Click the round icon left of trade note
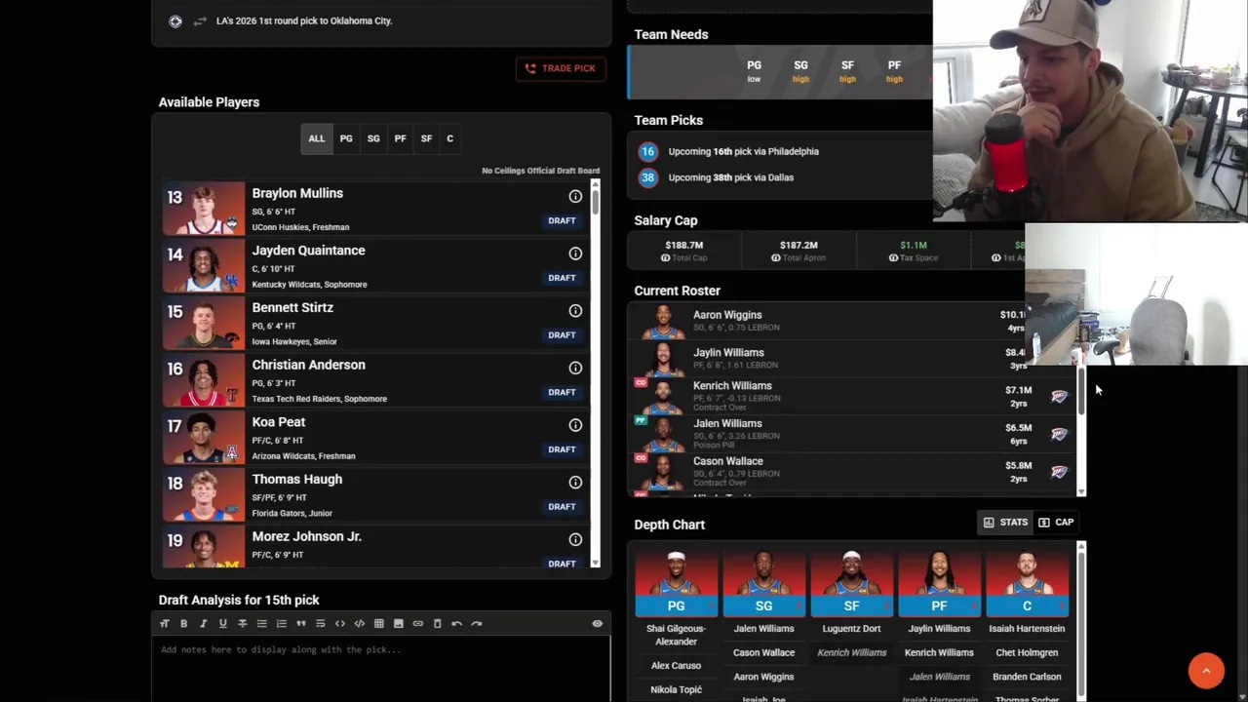1248x702 pixels. click(x=175, y=20)
